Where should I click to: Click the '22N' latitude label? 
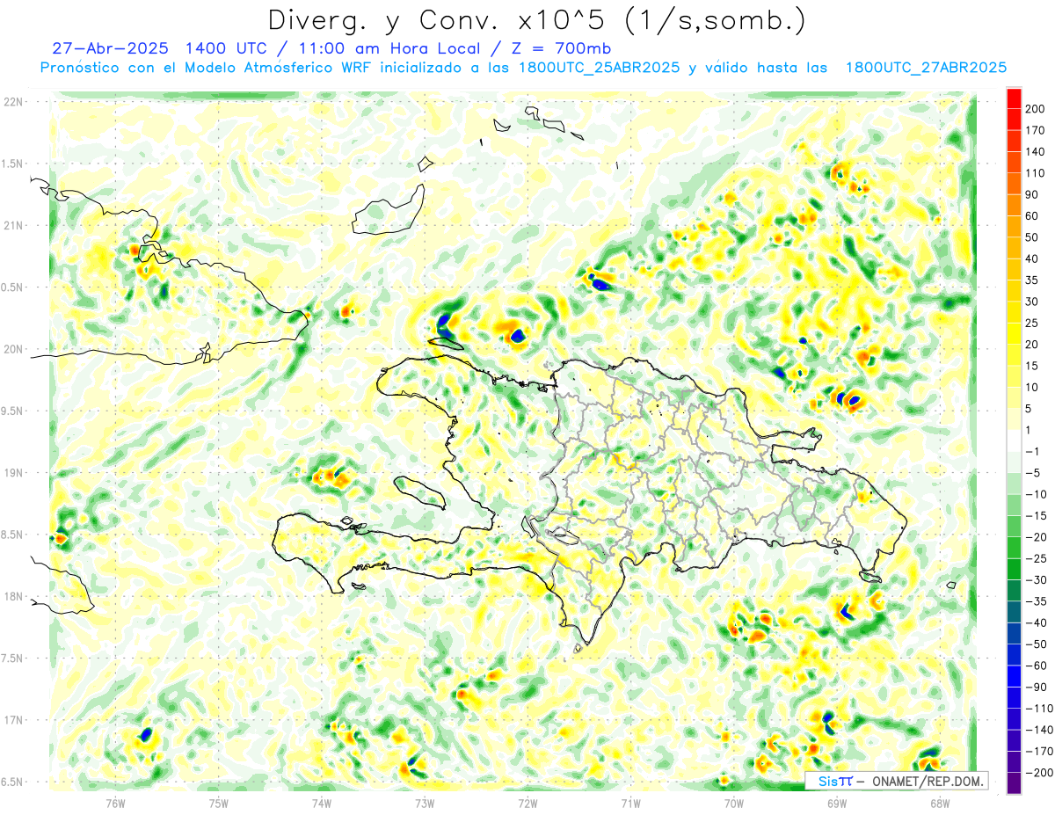[13, 101]
